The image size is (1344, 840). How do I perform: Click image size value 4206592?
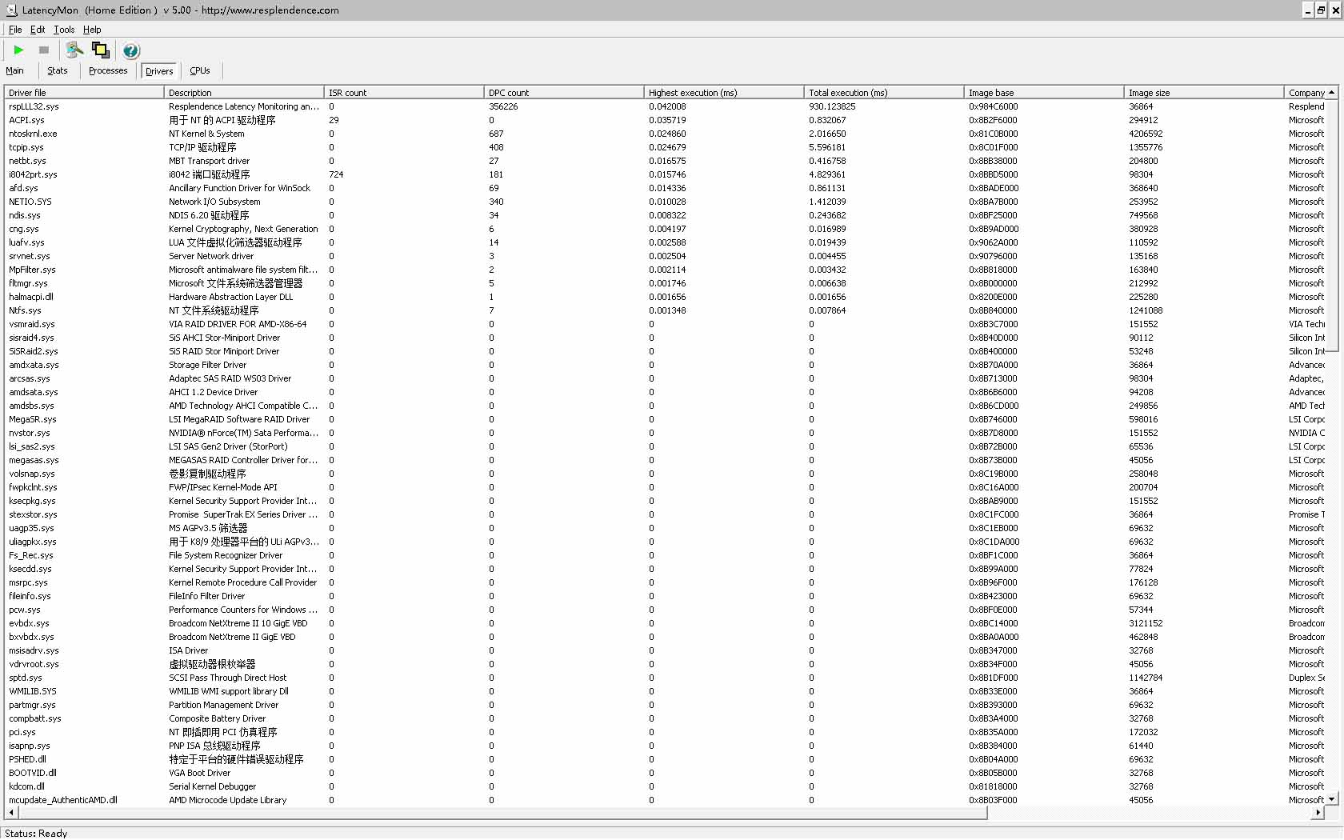pyautogui.click(x=1146, y=134)
